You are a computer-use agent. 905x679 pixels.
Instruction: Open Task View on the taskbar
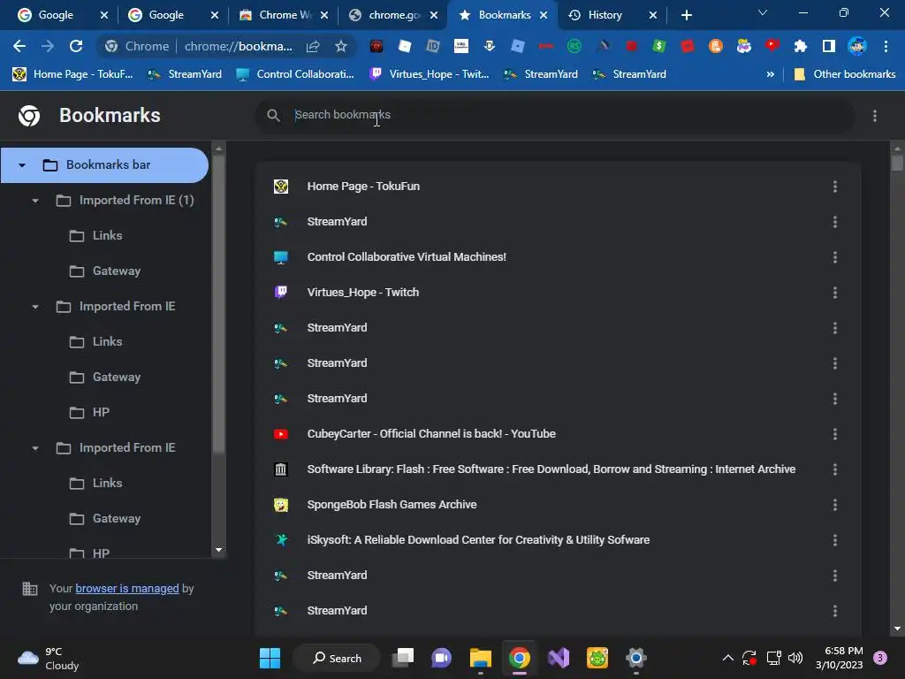coord(403,658)
